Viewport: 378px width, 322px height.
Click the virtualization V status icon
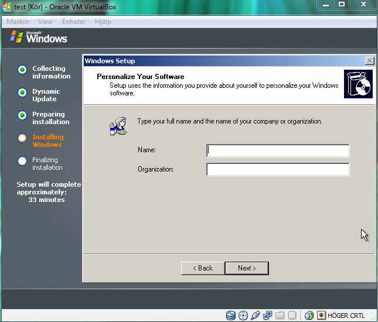click(x=292, y=315)
